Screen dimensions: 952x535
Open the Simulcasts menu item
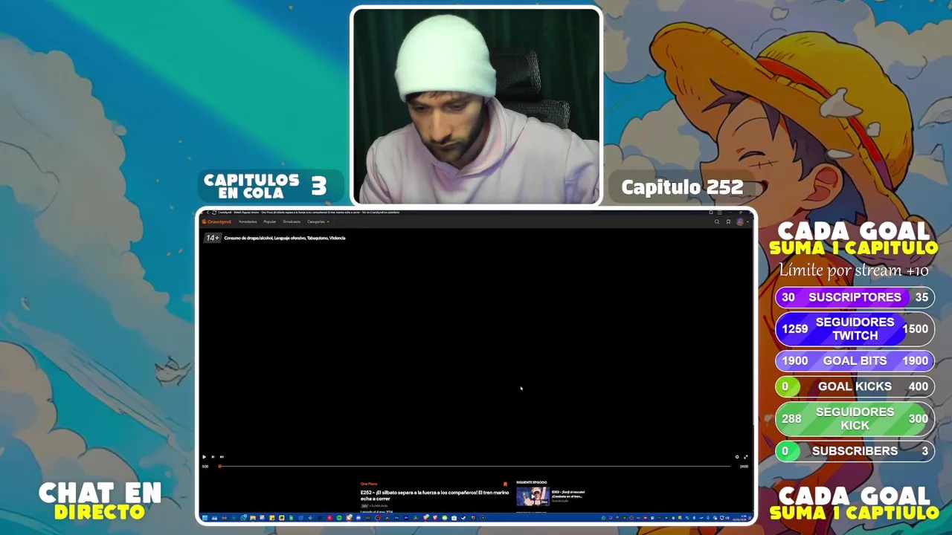tap(292, 221)
